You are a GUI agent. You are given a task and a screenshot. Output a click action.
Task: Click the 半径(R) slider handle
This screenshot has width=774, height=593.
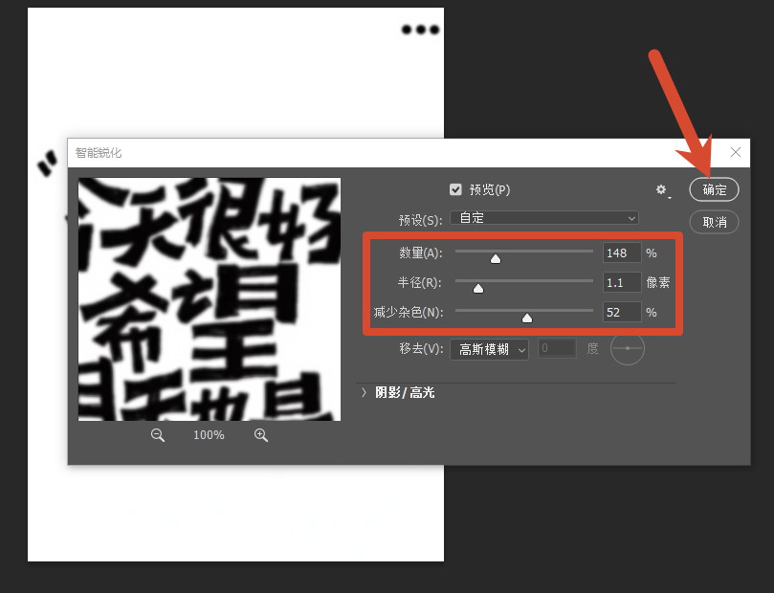click(477, 288)
